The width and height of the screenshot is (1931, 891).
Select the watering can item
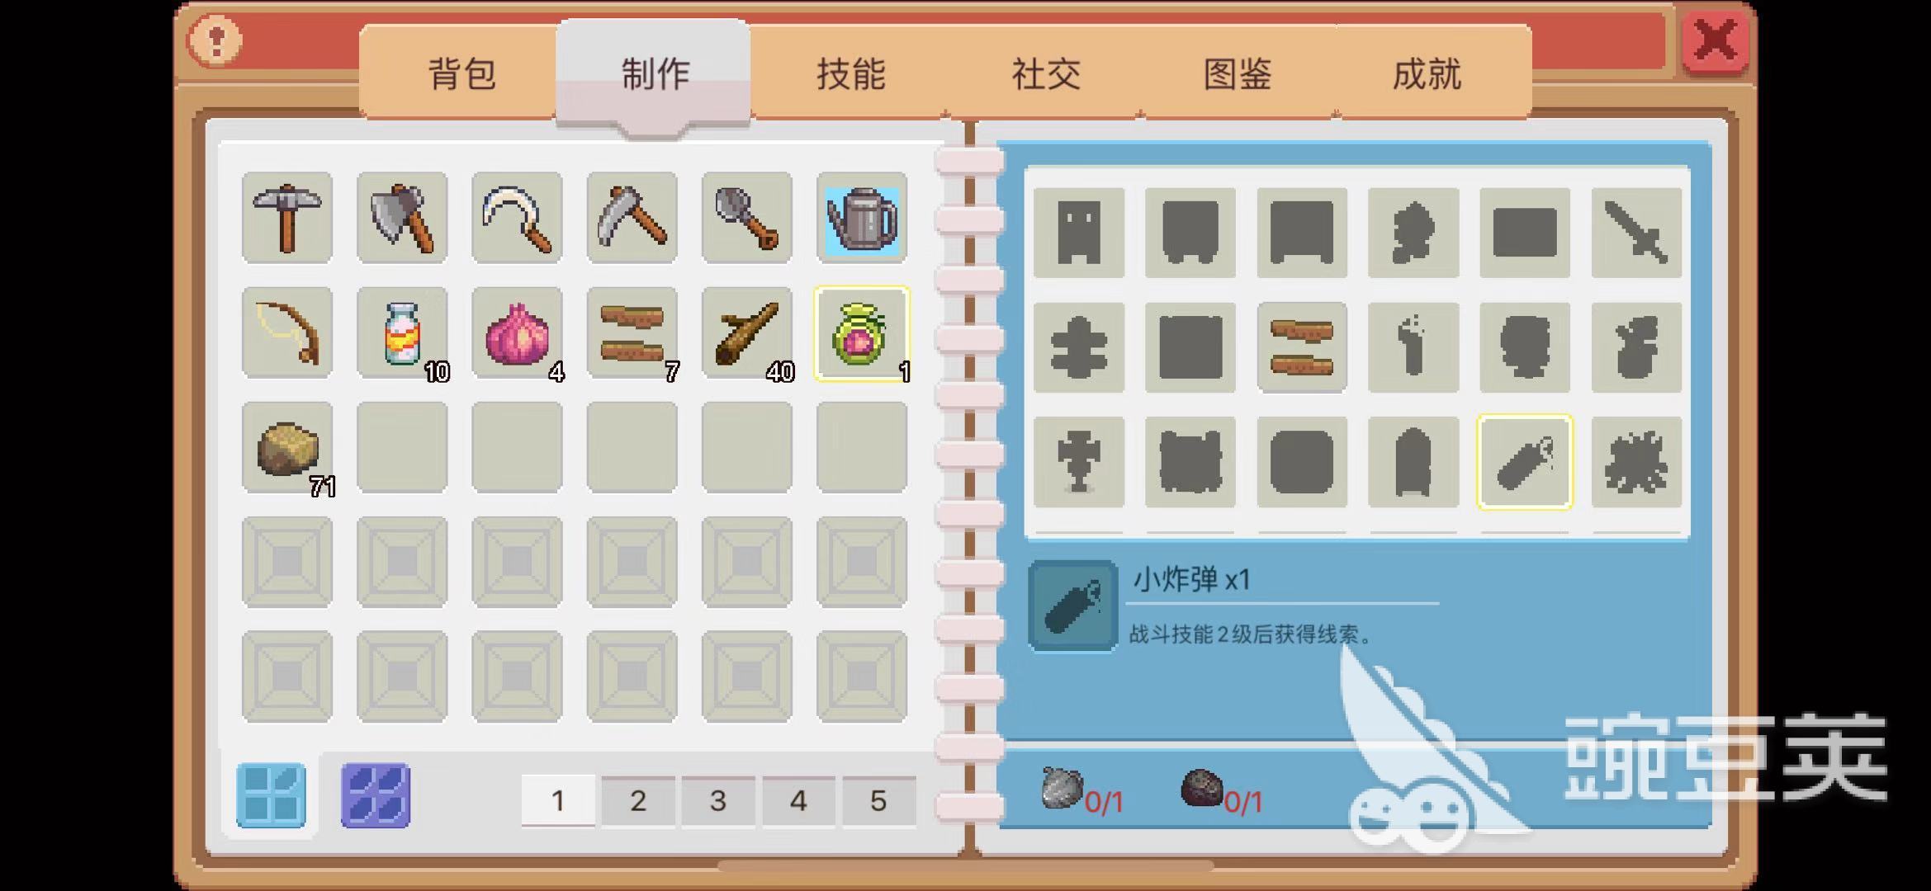(x=862, y=218)
